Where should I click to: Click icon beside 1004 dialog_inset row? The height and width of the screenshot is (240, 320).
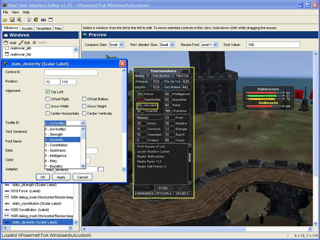pyautogui.click(x=7, y=197)
